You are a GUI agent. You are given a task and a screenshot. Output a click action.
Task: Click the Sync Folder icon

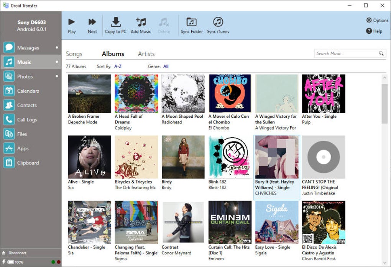(192, 22)
